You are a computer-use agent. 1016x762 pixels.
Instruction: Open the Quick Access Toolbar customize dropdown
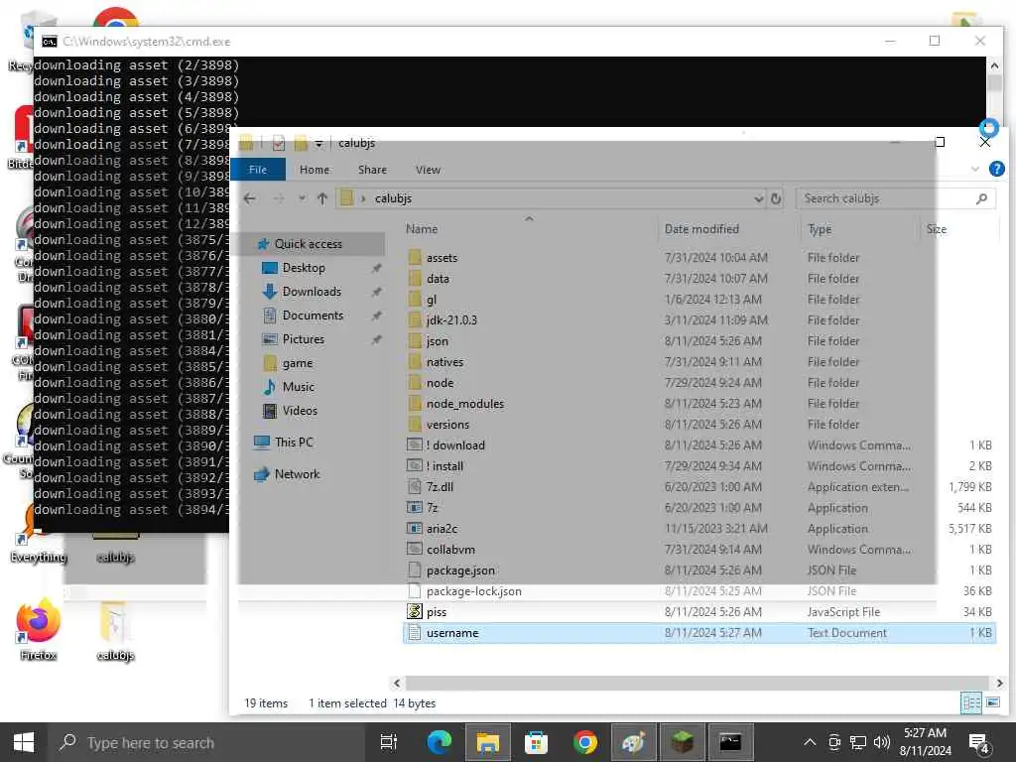pyautogui.click(x=318, y=143)
